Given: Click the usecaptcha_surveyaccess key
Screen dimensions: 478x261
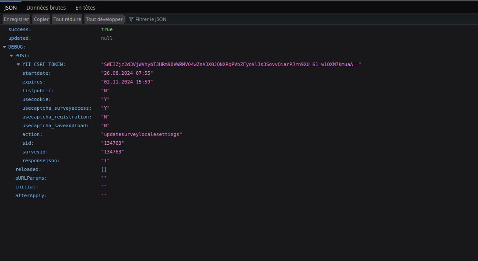Looking at the screenshot, I should click(x=57, y=108).
